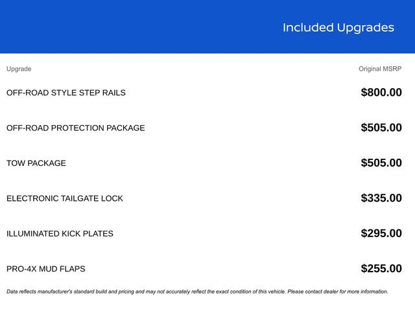The image size is (415, 311).
Task: Select the OFF-ROAD STYLE STEP RAILS upgrade name
Action: [66, 93]
